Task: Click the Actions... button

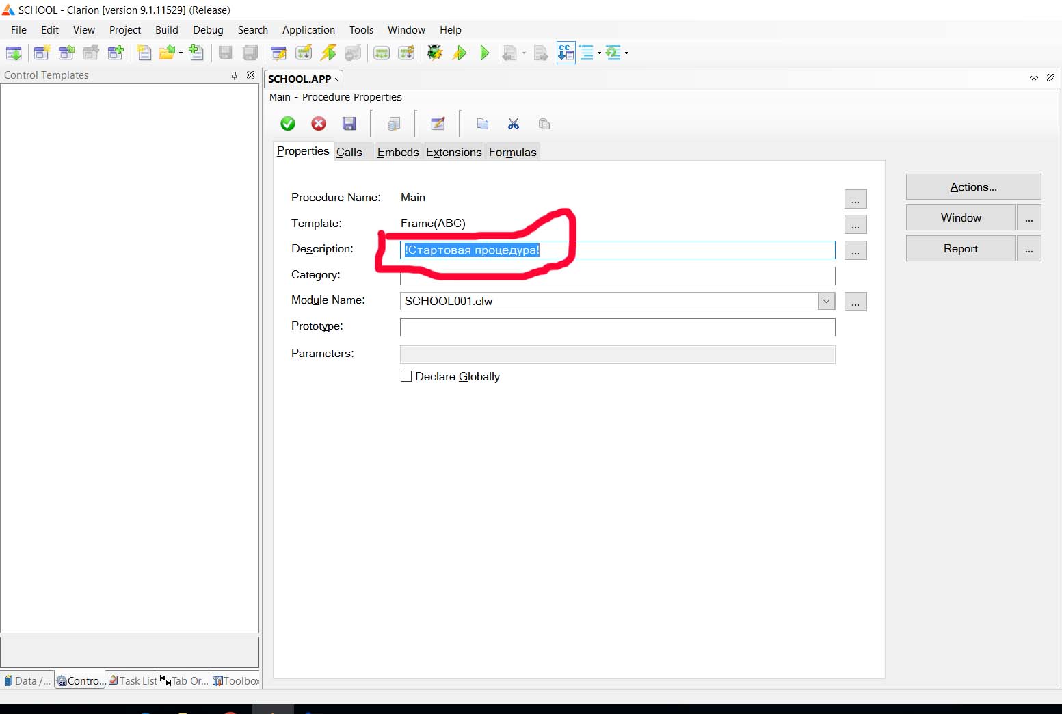Action: pos(973,187)
